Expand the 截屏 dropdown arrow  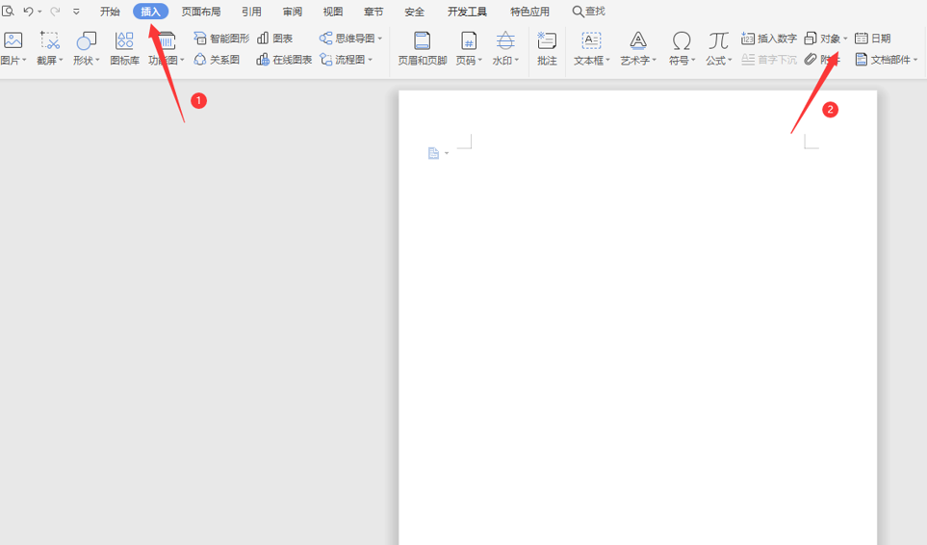[61, 61]
